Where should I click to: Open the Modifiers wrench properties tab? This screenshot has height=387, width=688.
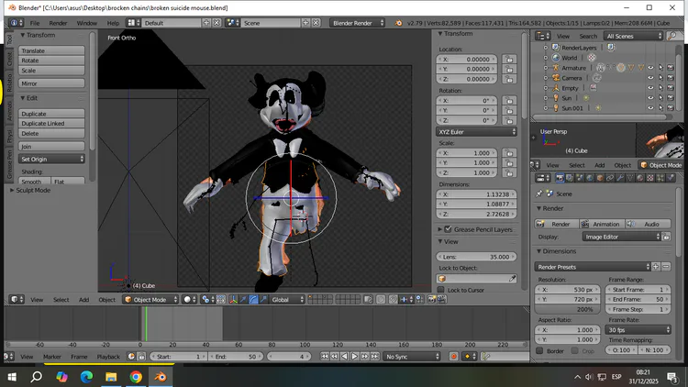coord(620,178)
